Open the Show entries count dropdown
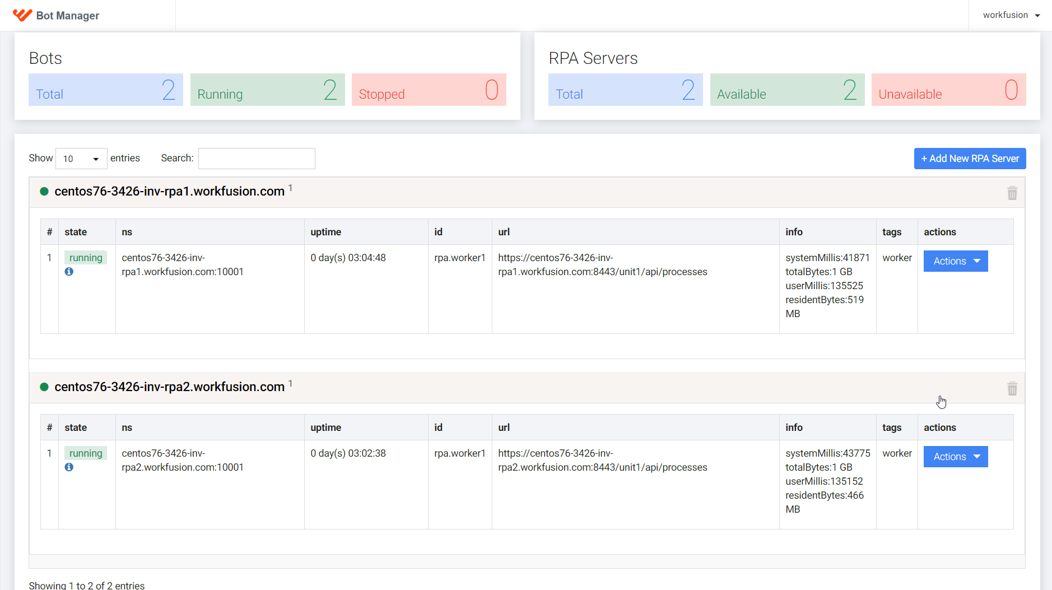Screen dimensions: 1052x590 tap(81, 159)
